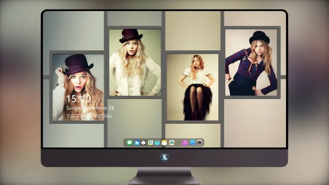Click the glowing logo on the monitor bezel
The image size is (329, 185).
[164, 158]
